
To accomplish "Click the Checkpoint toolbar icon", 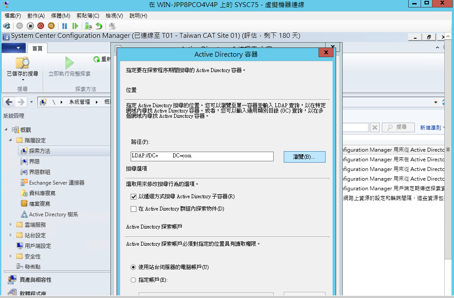I will coord(88,26).
